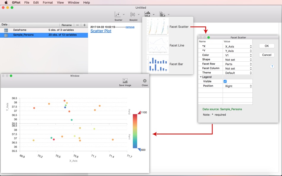Toggle the legend Visible checkbox

point(225,81)
